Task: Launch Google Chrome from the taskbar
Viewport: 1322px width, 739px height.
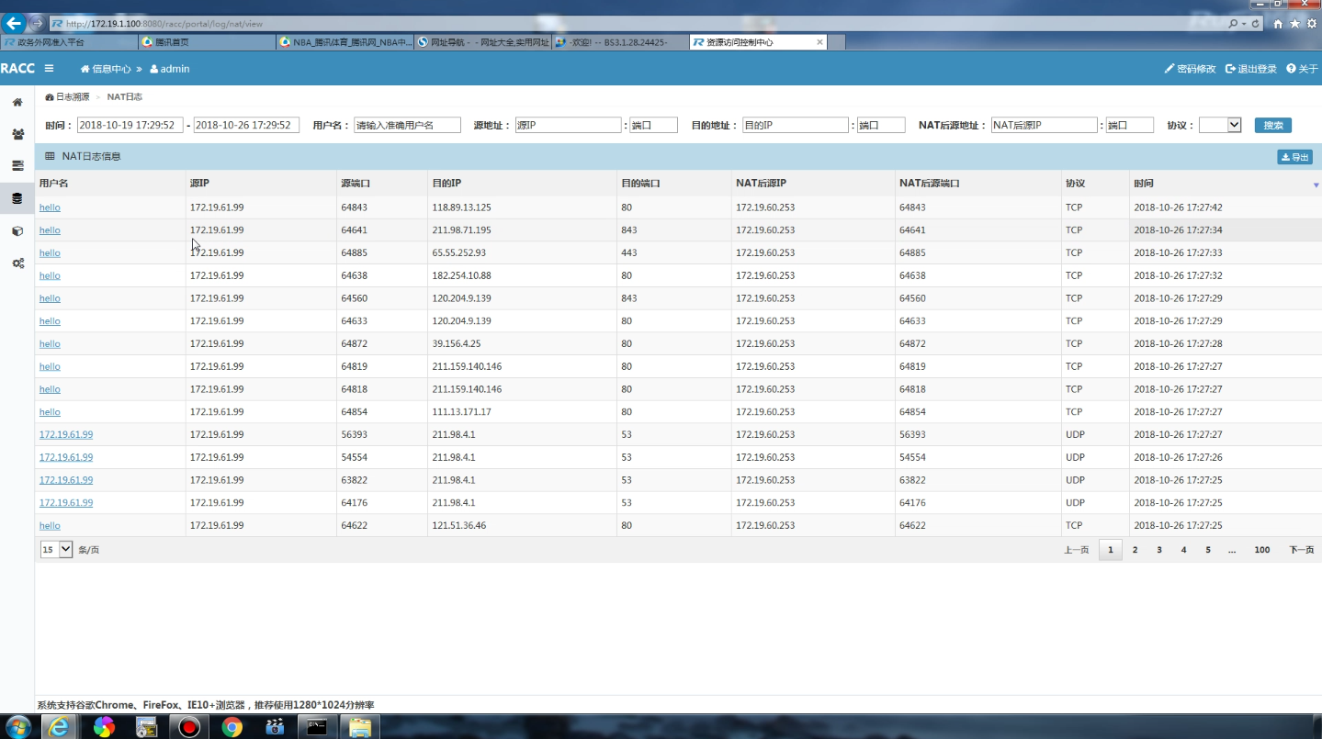Action: (232, 727)
